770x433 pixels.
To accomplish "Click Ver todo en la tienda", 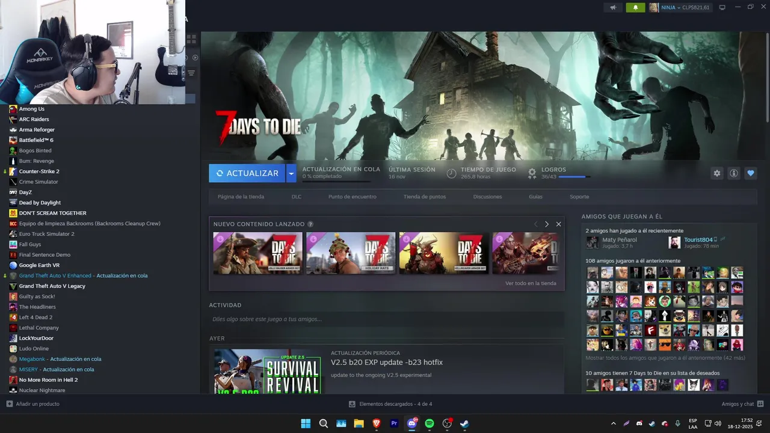I will pyautogui.click(x=531, y=283).
